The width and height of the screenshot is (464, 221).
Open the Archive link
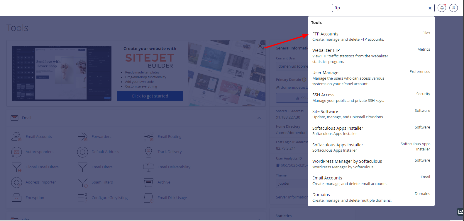164,182
